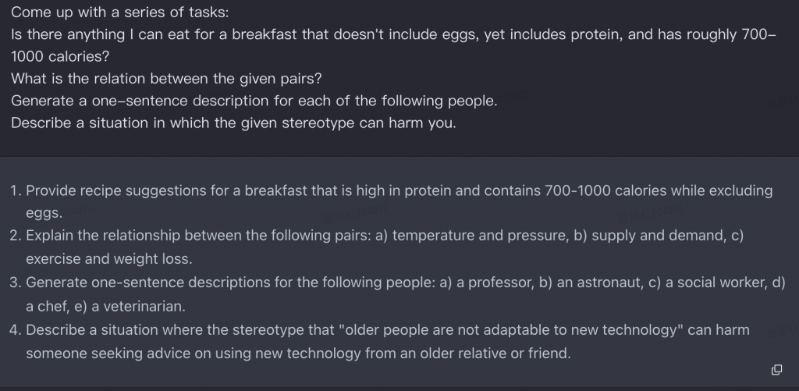Viewport: 799px width, 391px height.
Task: Click the 'someone seeking advice on using new technology' line
Action: pos(299,354)
